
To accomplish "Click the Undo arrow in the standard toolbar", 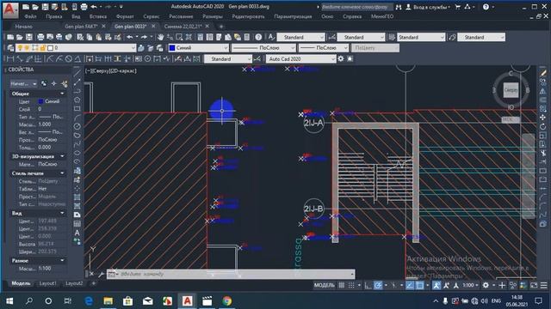I will 130,37.
